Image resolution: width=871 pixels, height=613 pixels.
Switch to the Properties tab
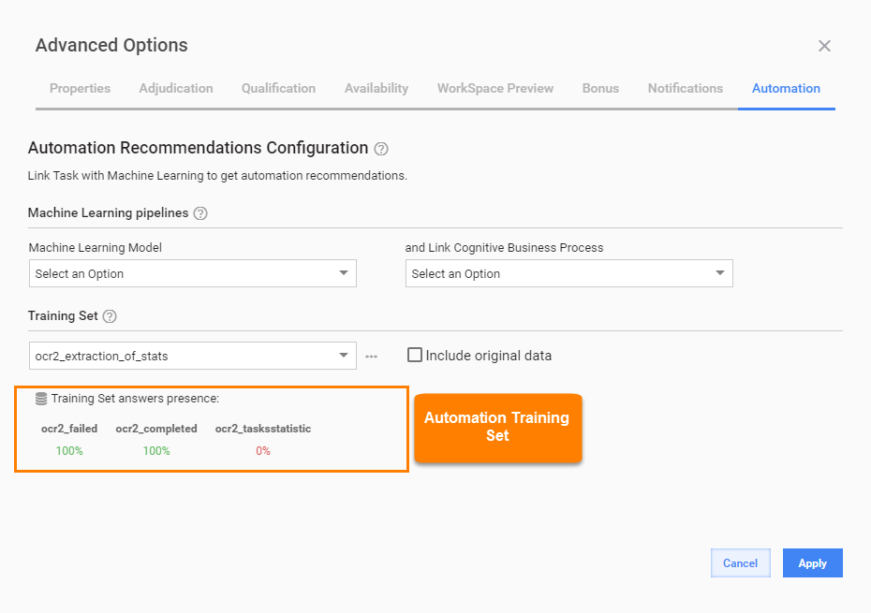[x=80, y=88]
